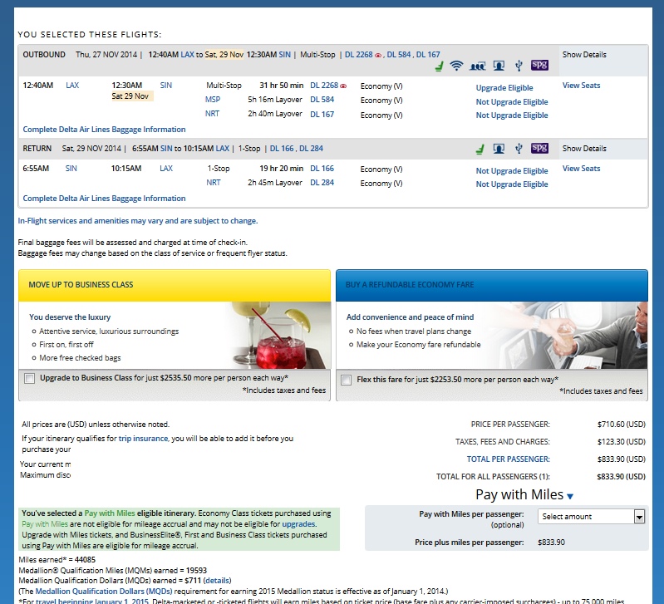Click the personal video screen icon on outbound

point(498,66)
